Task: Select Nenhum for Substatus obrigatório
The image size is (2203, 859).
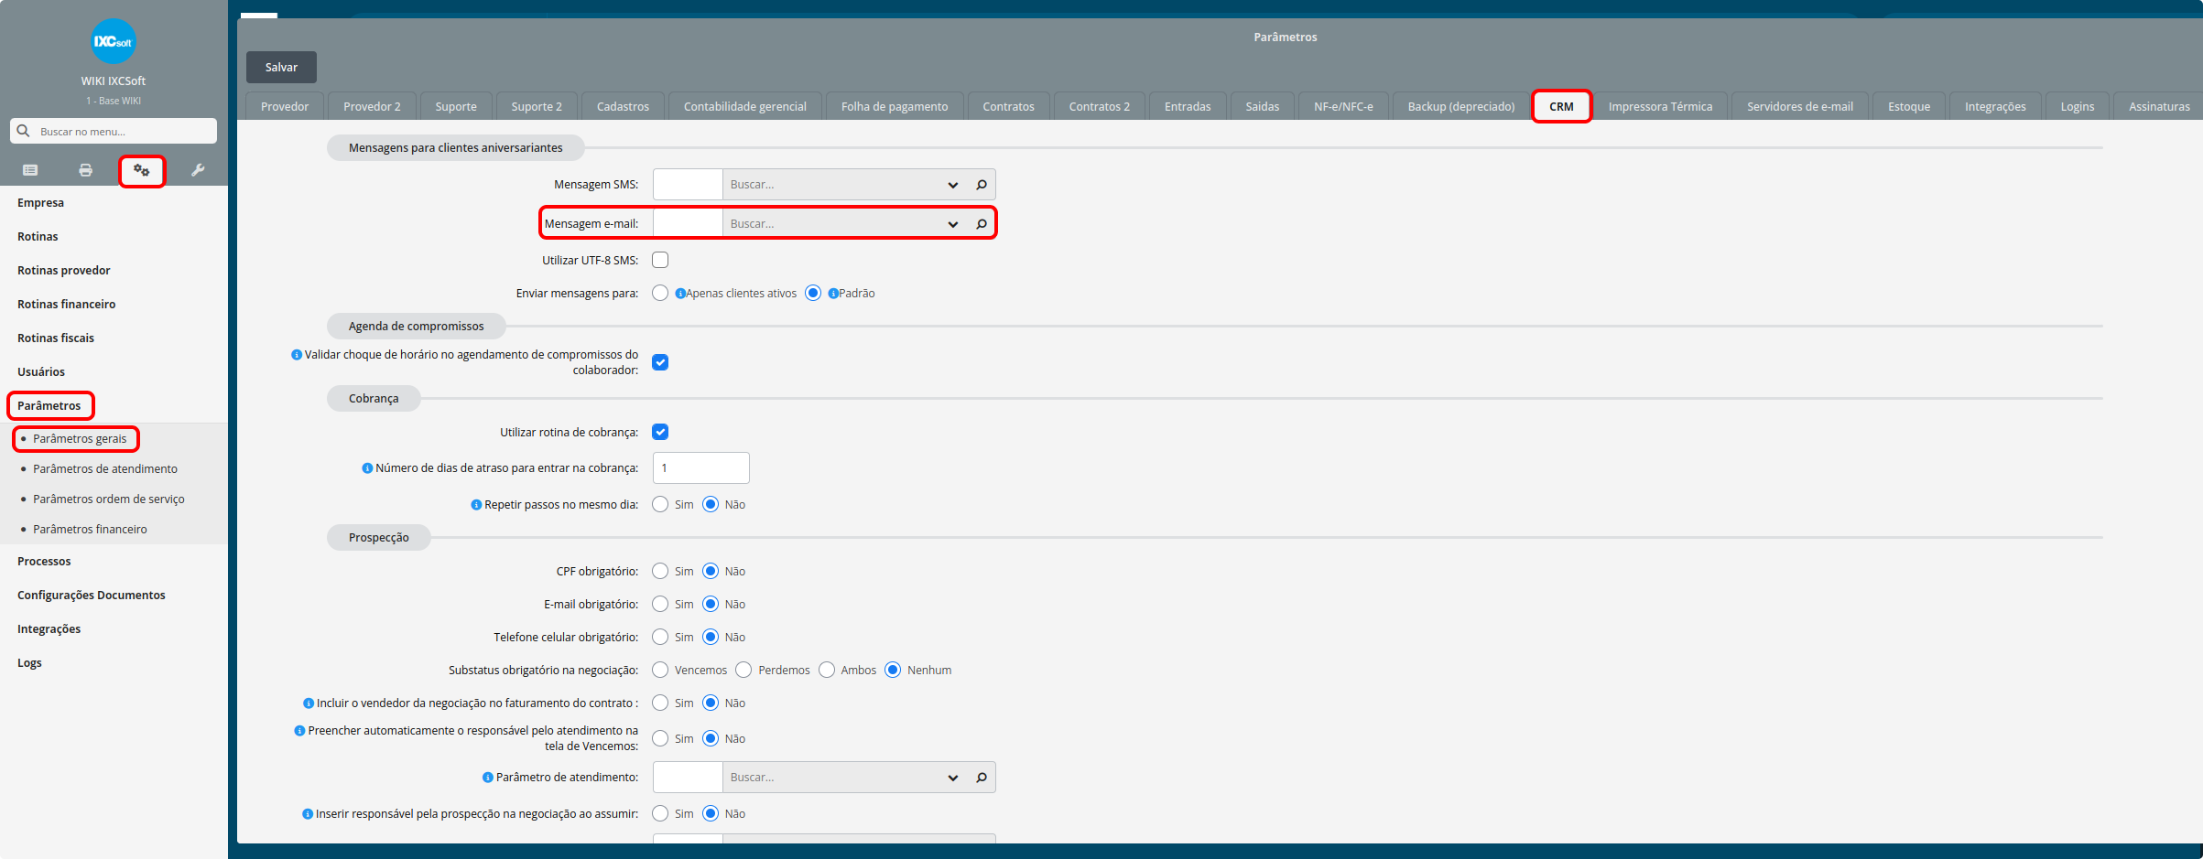Action: coord(893,671)
